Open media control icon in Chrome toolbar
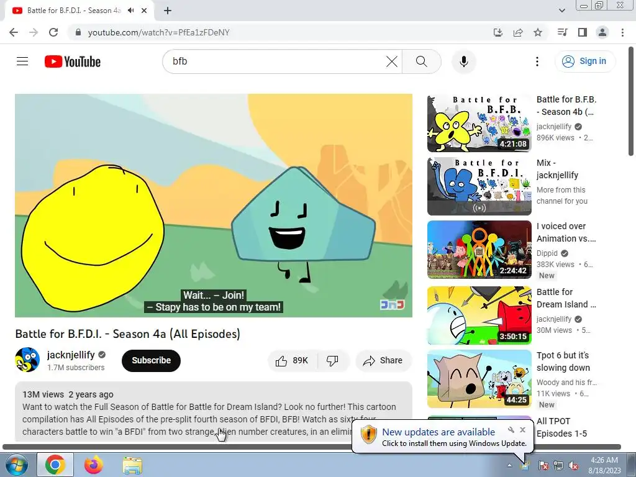Image resolution: width=636 pixels, height=477 pixels. (562, 32)
